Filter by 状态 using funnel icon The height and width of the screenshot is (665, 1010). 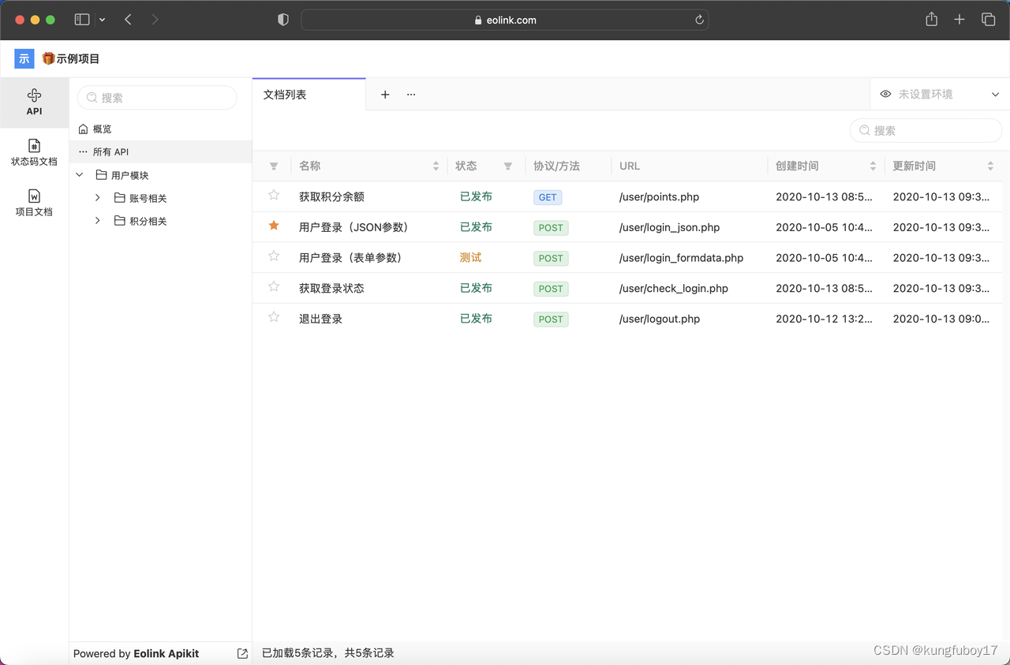pyautogui.click(x=508, y=166)
